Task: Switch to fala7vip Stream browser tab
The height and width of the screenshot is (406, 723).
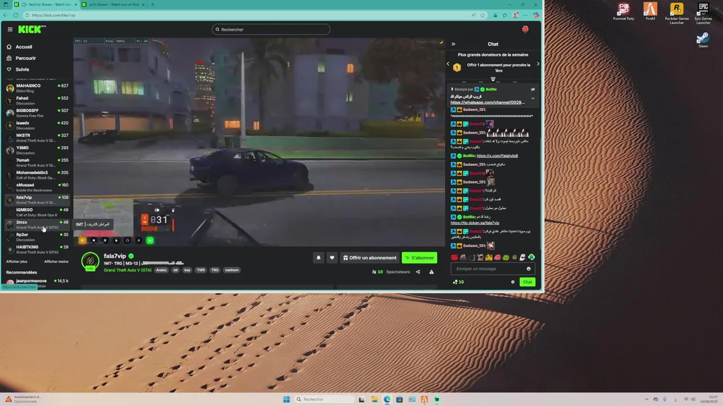Action: pyautogui.click(x=47, y=5)
